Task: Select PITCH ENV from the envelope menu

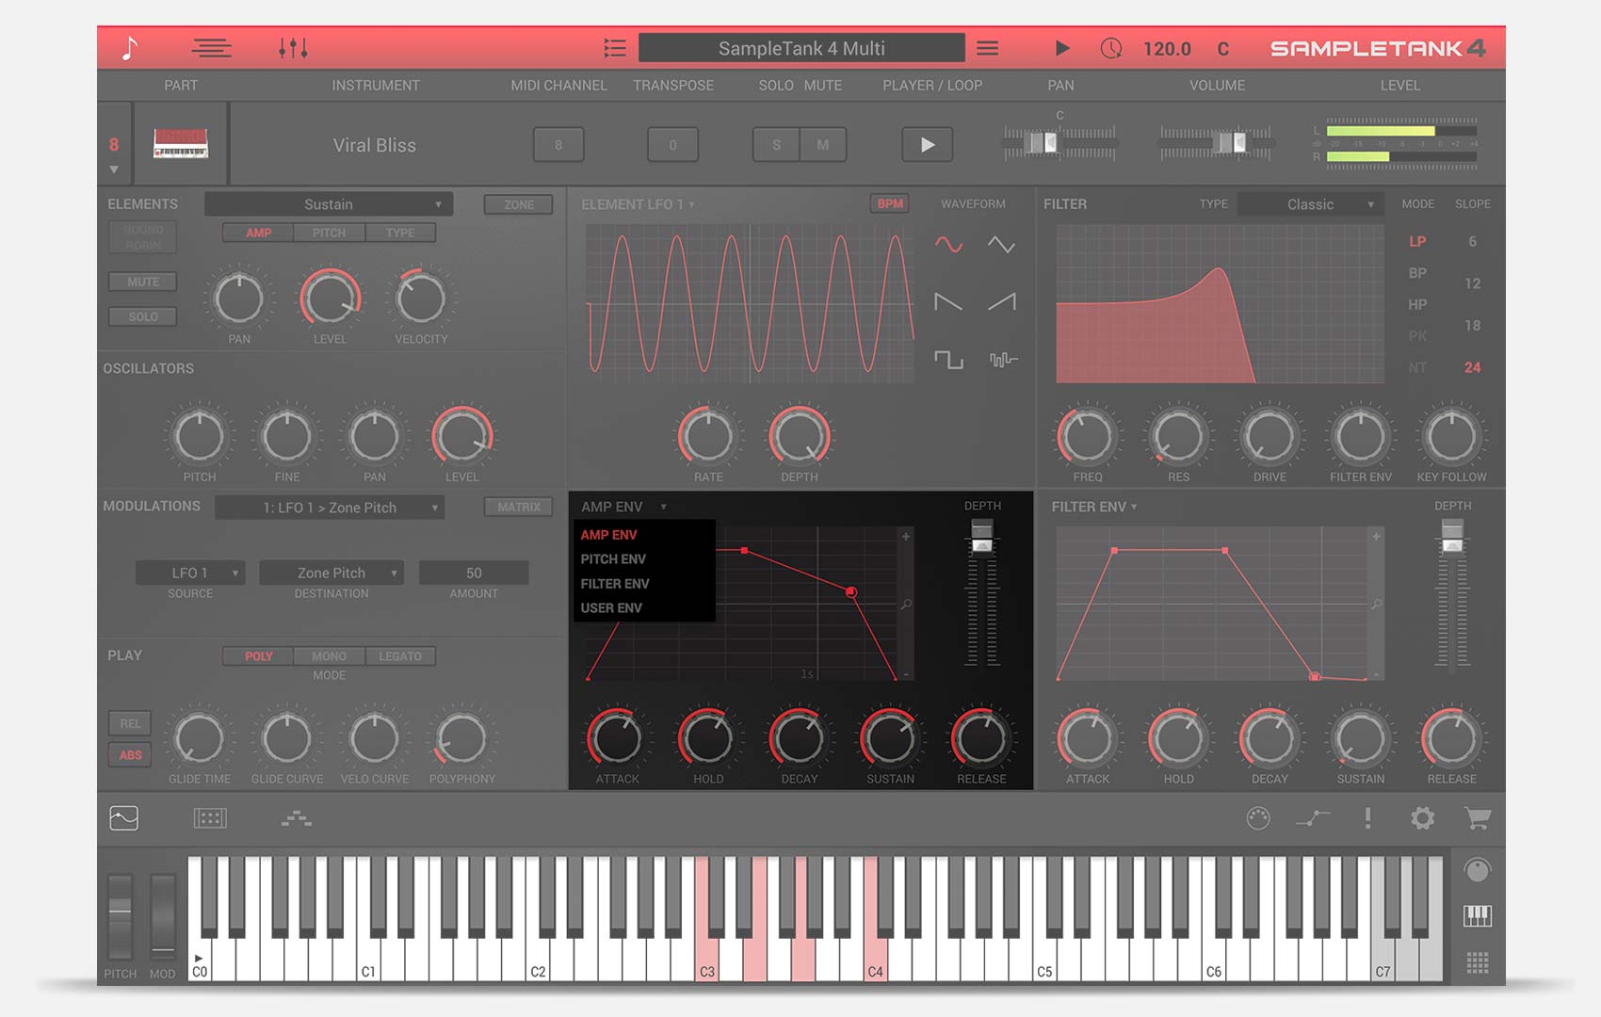Action: click(613, 559)
